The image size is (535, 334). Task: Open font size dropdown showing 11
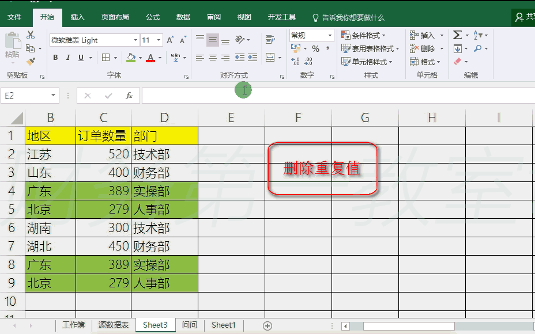(x=159, y=40)
